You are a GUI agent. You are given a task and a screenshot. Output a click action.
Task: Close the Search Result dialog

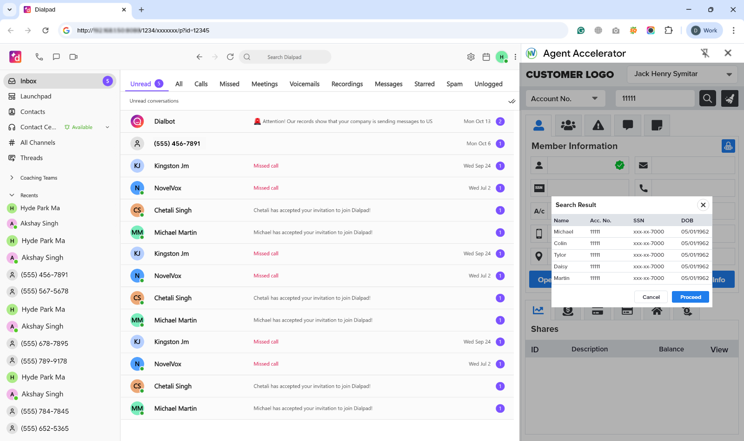[x=703, y=205]
